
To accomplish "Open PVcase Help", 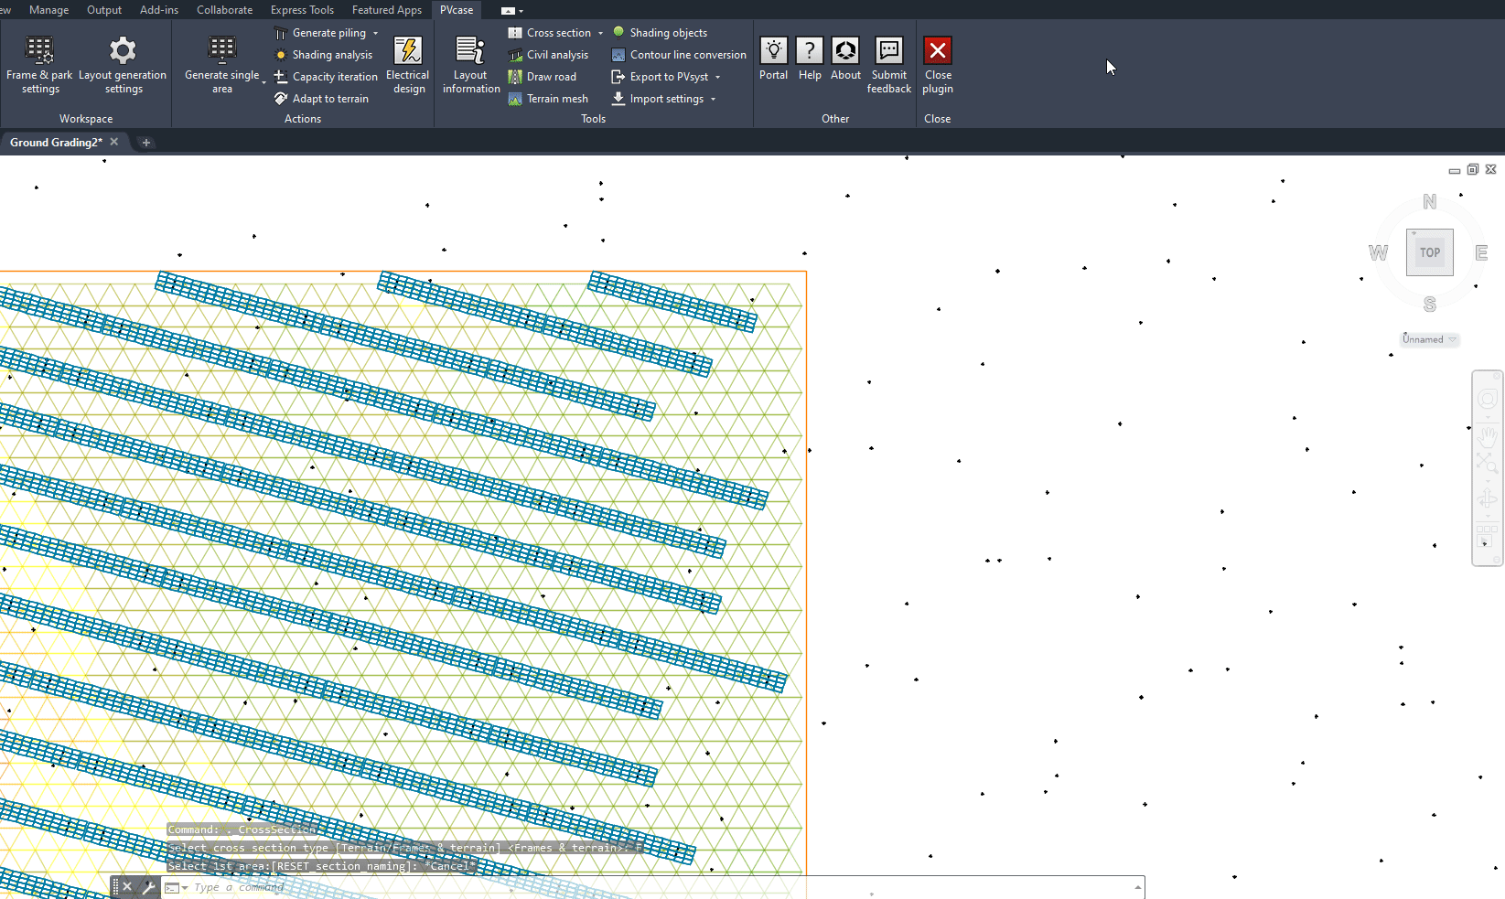I will [x=810, y=59].
